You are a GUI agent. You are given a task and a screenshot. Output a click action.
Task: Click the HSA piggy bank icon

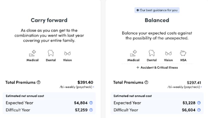183,53
